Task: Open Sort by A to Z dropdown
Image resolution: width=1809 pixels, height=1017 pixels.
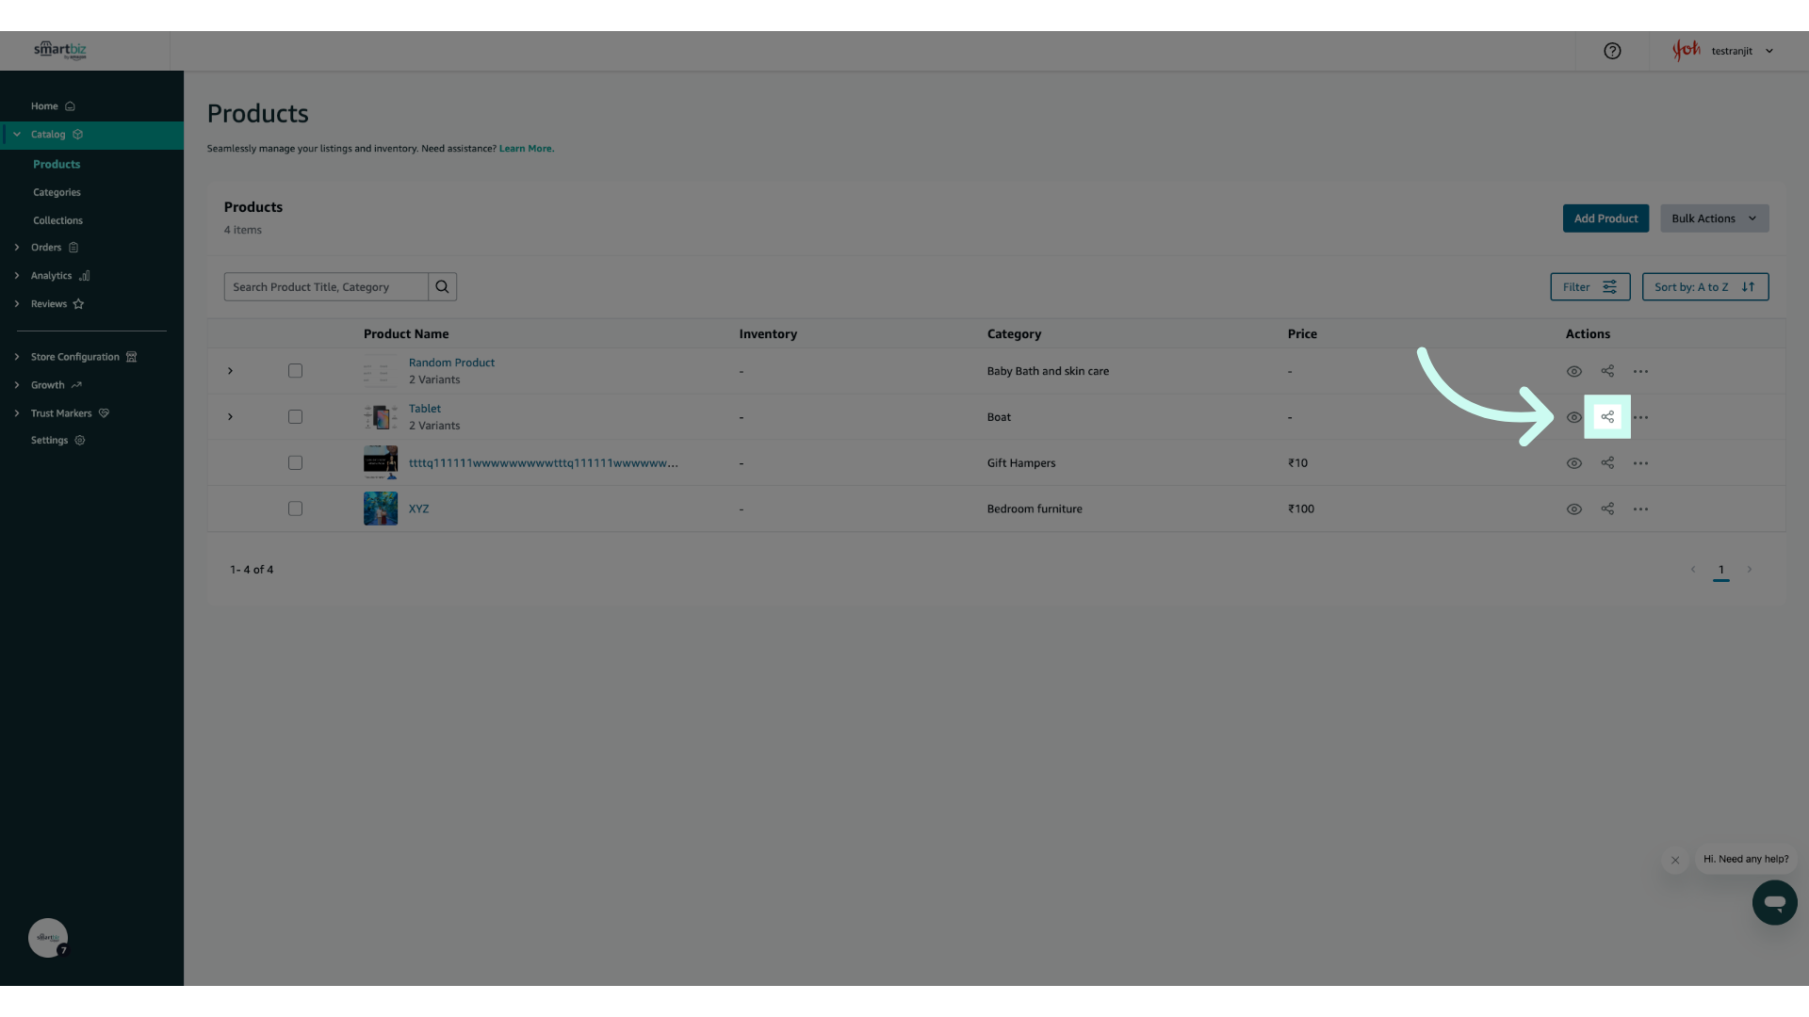Action: pyautogui.click(x=1704, y=287)
